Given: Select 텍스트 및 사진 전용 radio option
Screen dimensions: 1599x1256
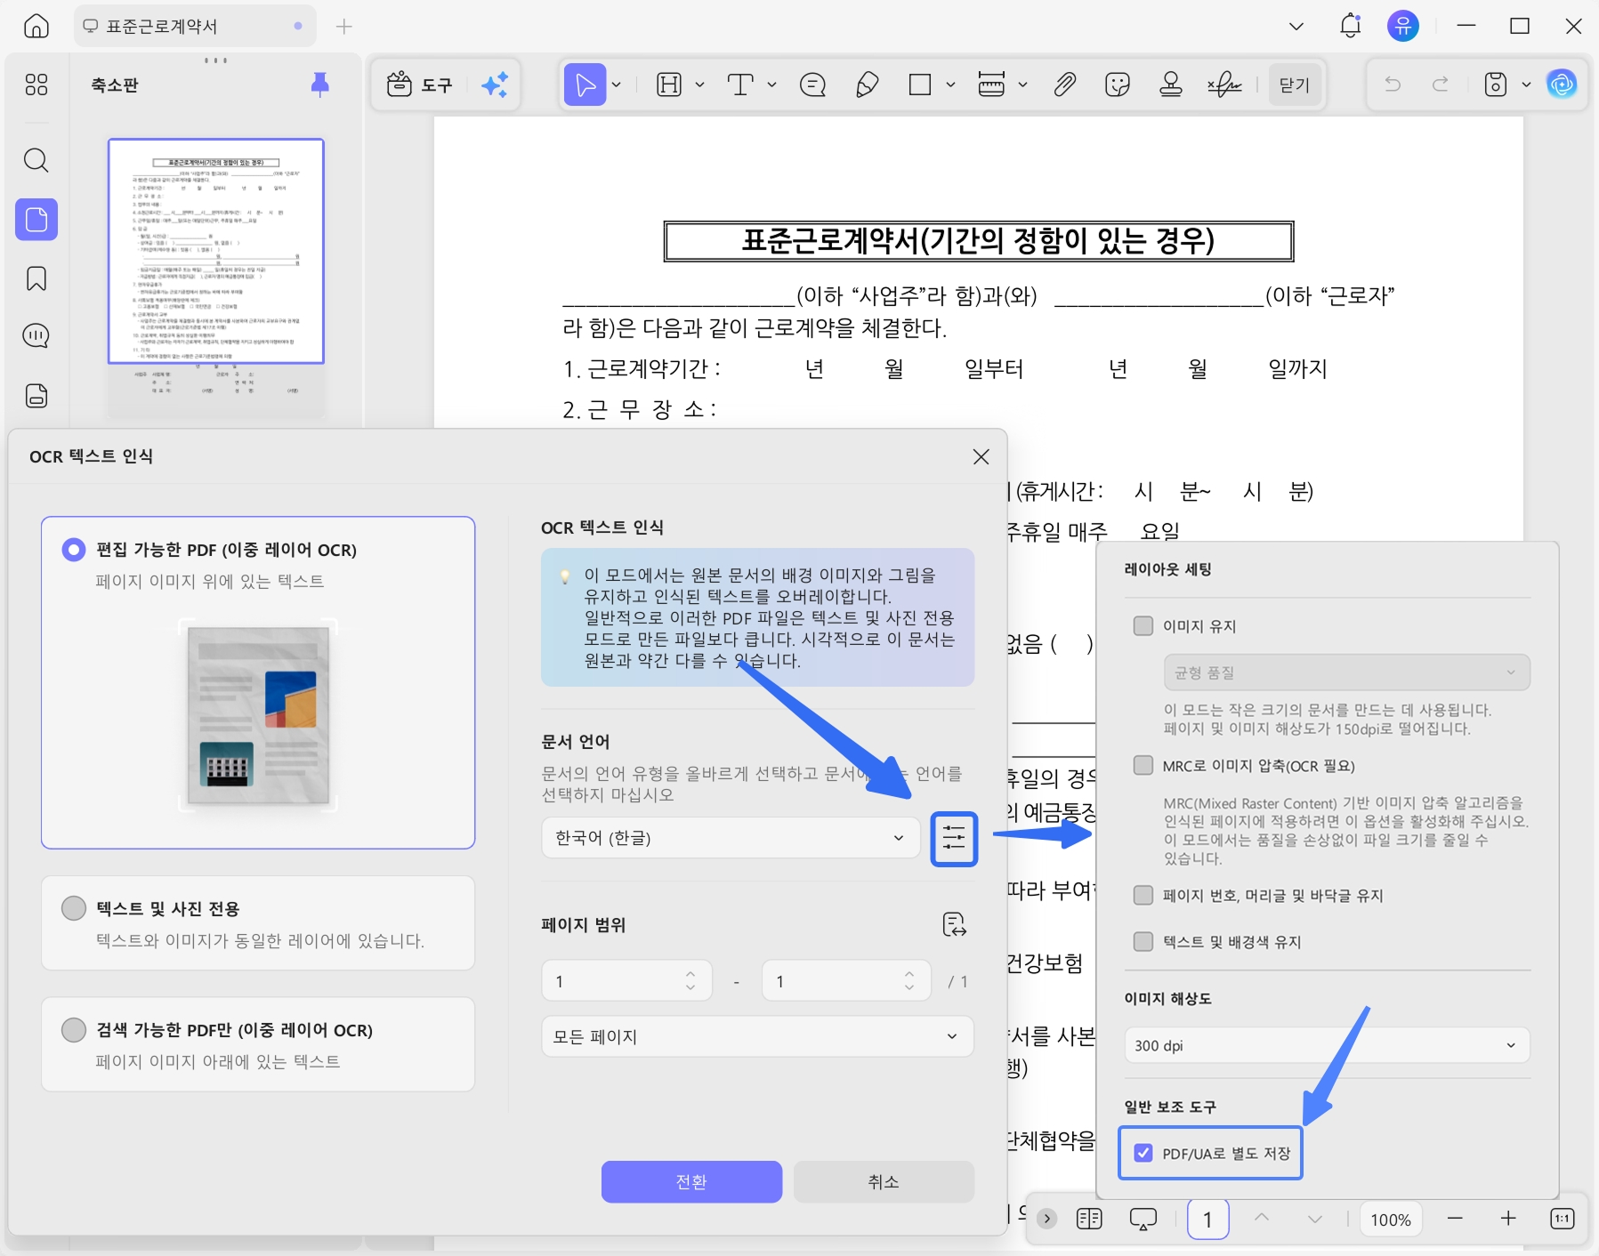Looking at the screenshot, I should (x=74, y=908).
